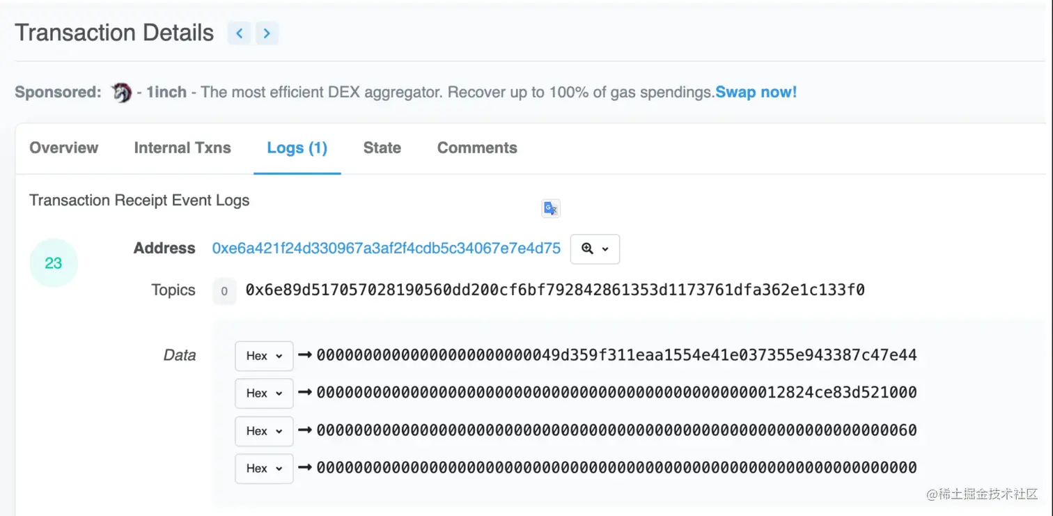Click the Google Translate icon
Image resolution: width=1053 pixels, height=516 pixels.
pos(551,208)
